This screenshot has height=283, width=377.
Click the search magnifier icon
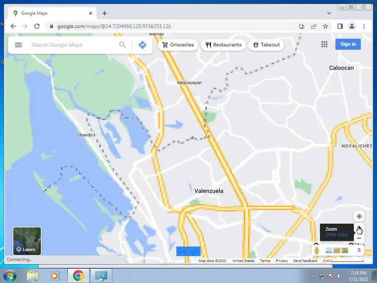[x=122, y=45]
